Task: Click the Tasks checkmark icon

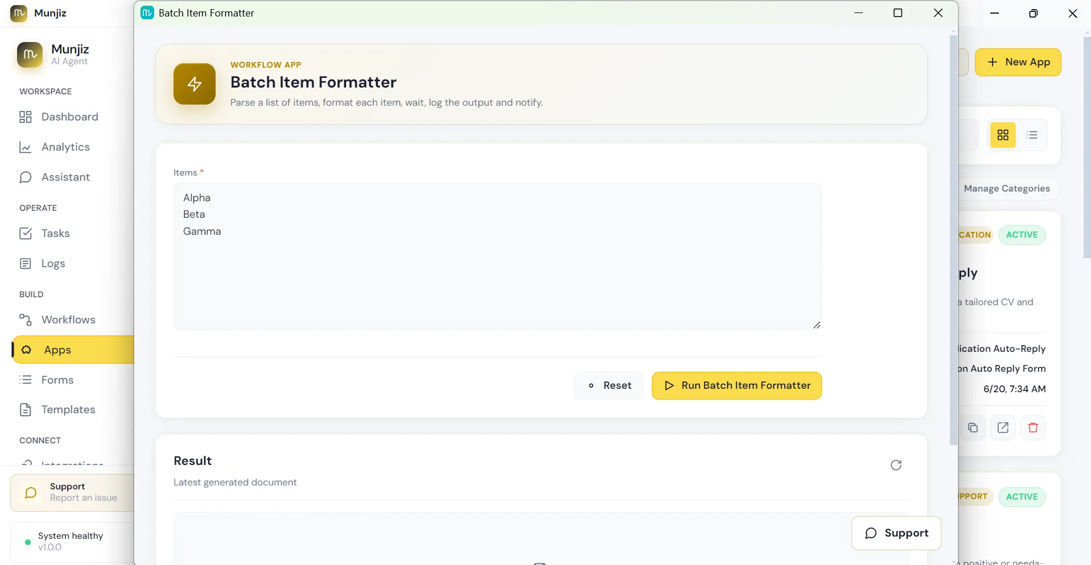Action: (x=26, y=233)
